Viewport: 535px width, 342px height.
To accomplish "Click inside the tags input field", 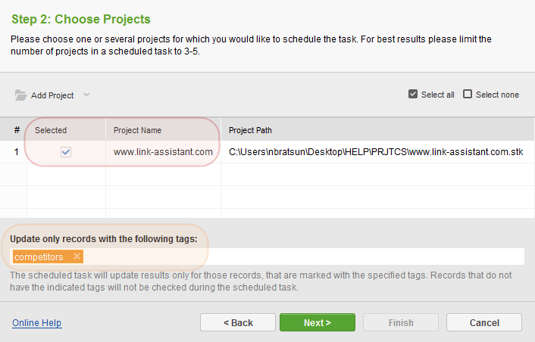I will 304,256.
